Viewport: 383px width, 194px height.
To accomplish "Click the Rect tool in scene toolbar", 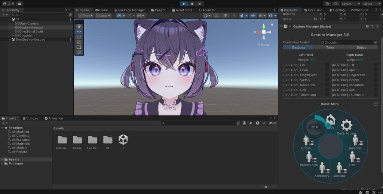I will 79,47.
